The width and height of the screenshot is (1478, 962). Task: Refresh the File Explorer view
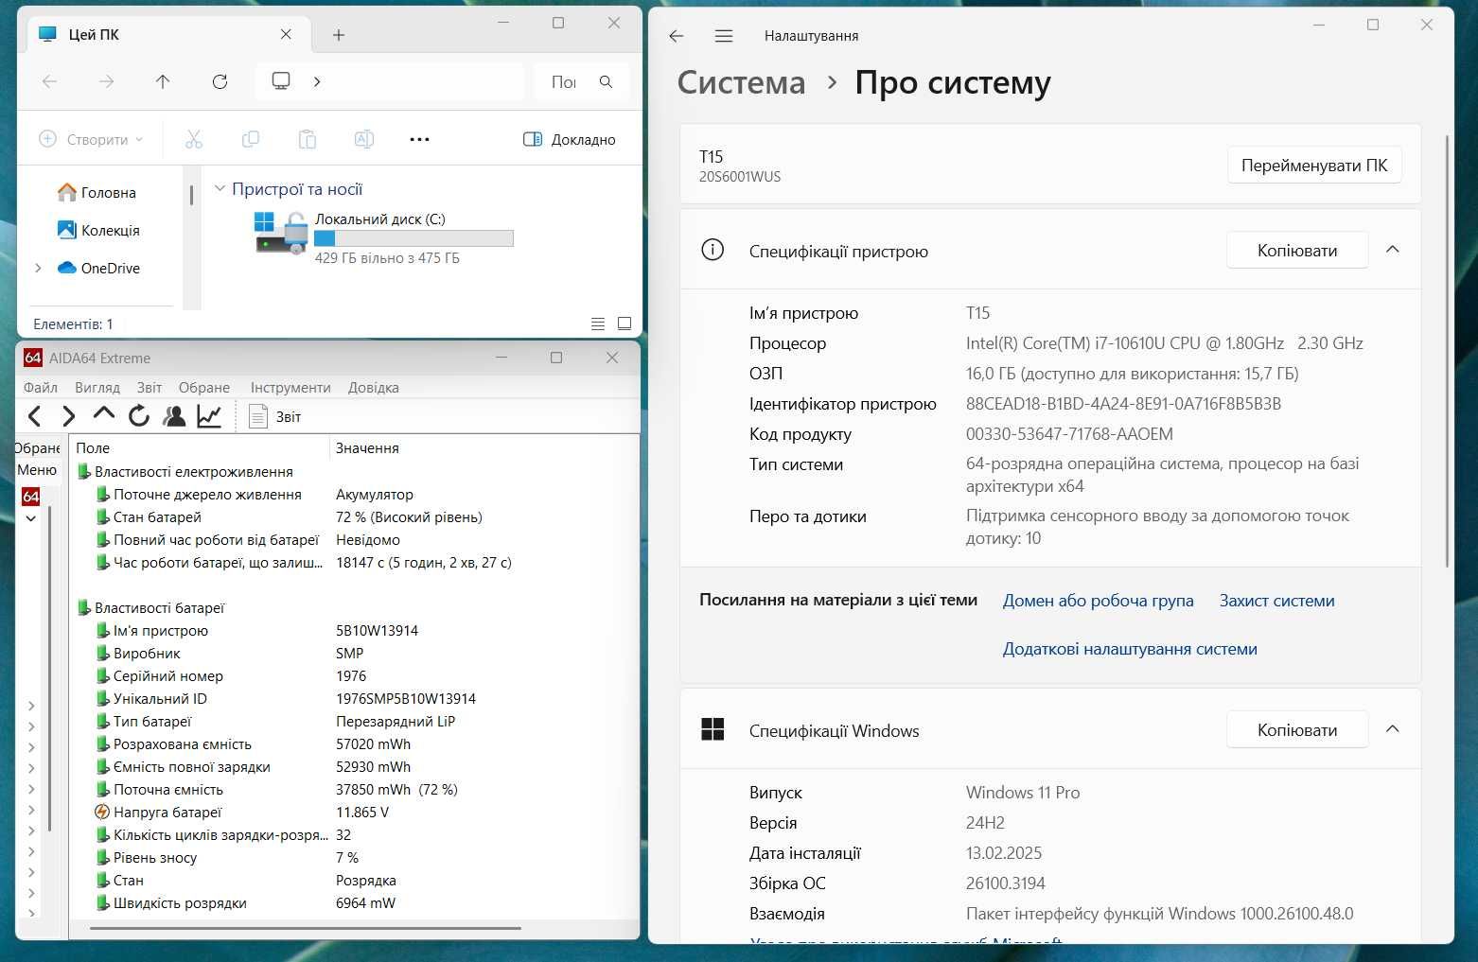click(220, 82)
